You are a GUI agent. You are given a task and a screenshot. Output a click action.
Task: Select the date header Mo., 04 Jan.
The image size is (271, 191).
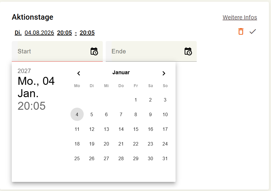pyautogui.click(x=36, y=87)
